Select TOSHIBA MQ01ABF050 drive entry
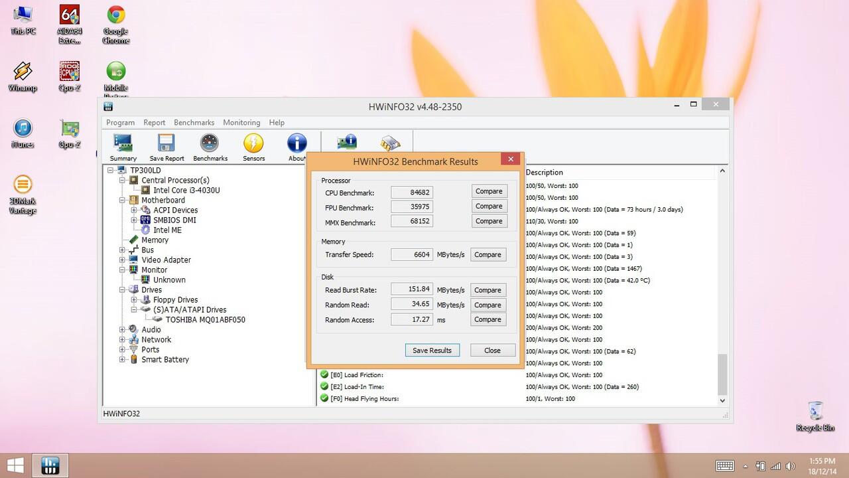Image resolution: width=849 pixels, height=478 pixels. [205, 320]
